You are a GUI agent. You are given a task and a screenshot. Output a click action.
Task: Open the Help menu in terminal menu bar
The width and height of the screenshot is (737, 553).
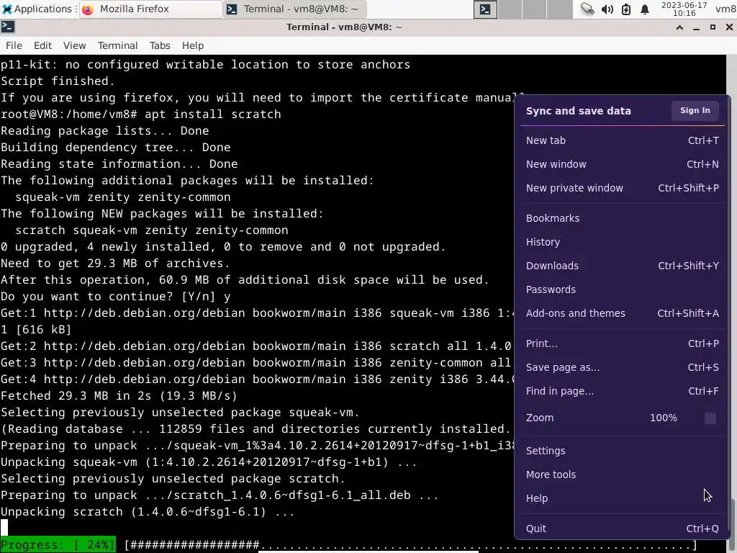point(193,45)
